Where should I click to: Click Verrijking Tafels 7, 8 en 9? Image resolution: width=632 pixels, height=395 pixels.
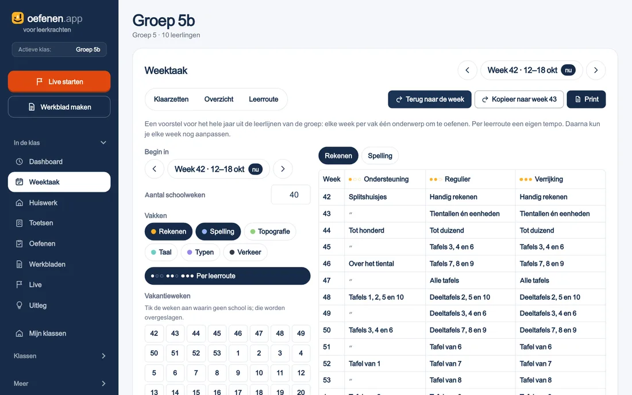point(560,264)
